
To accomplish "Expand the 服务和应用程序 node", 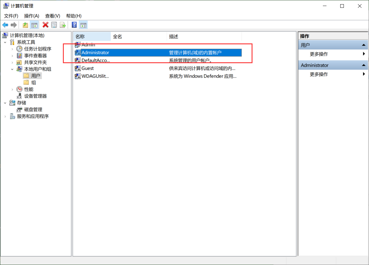I will [x=5, y=116].
